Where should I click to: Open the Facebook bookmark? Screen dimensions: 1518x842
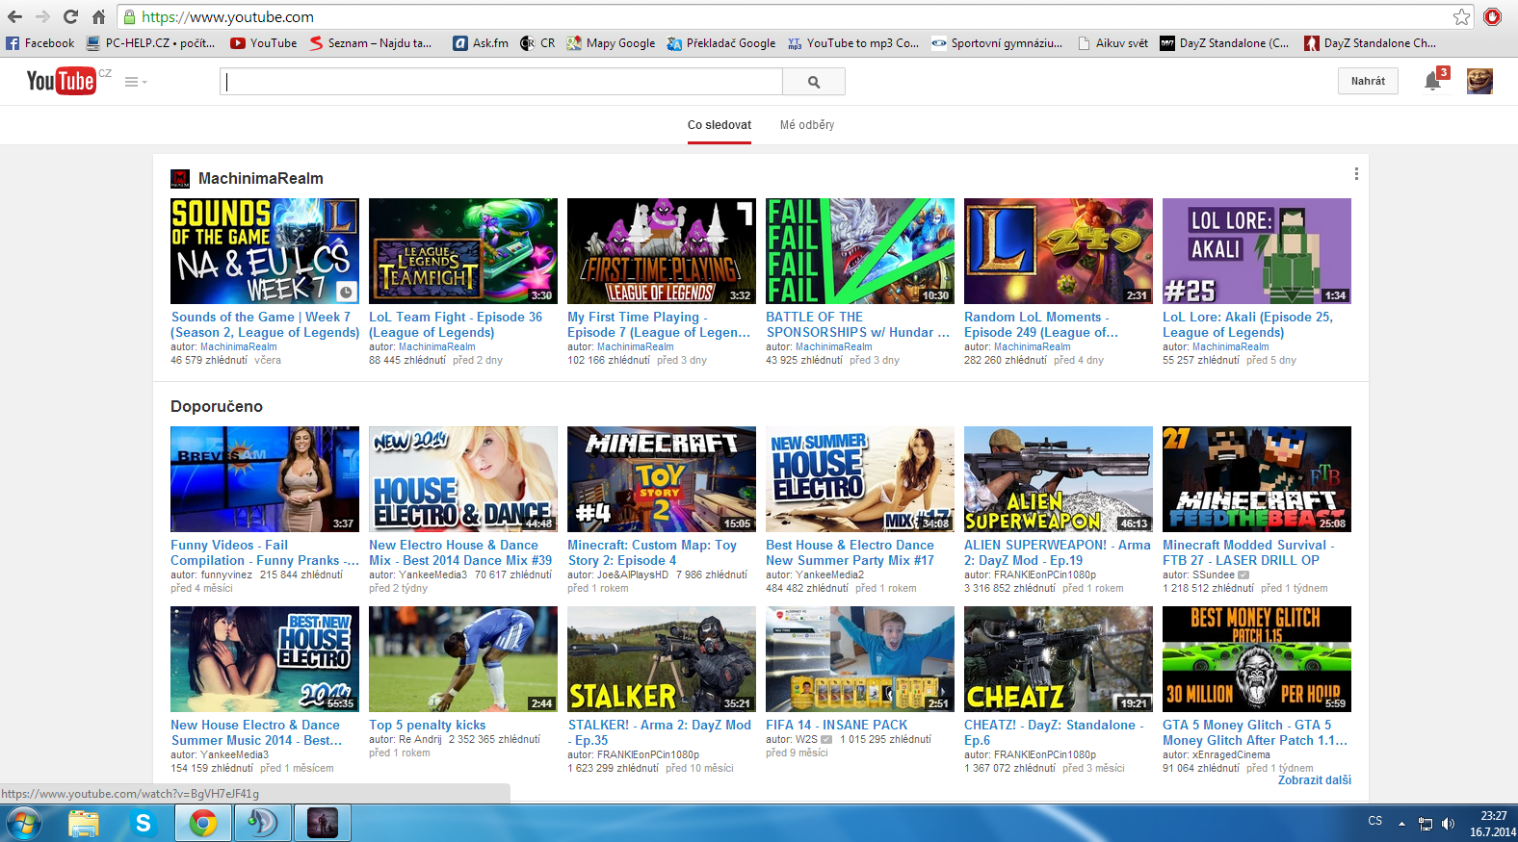(x=40, y=43)
